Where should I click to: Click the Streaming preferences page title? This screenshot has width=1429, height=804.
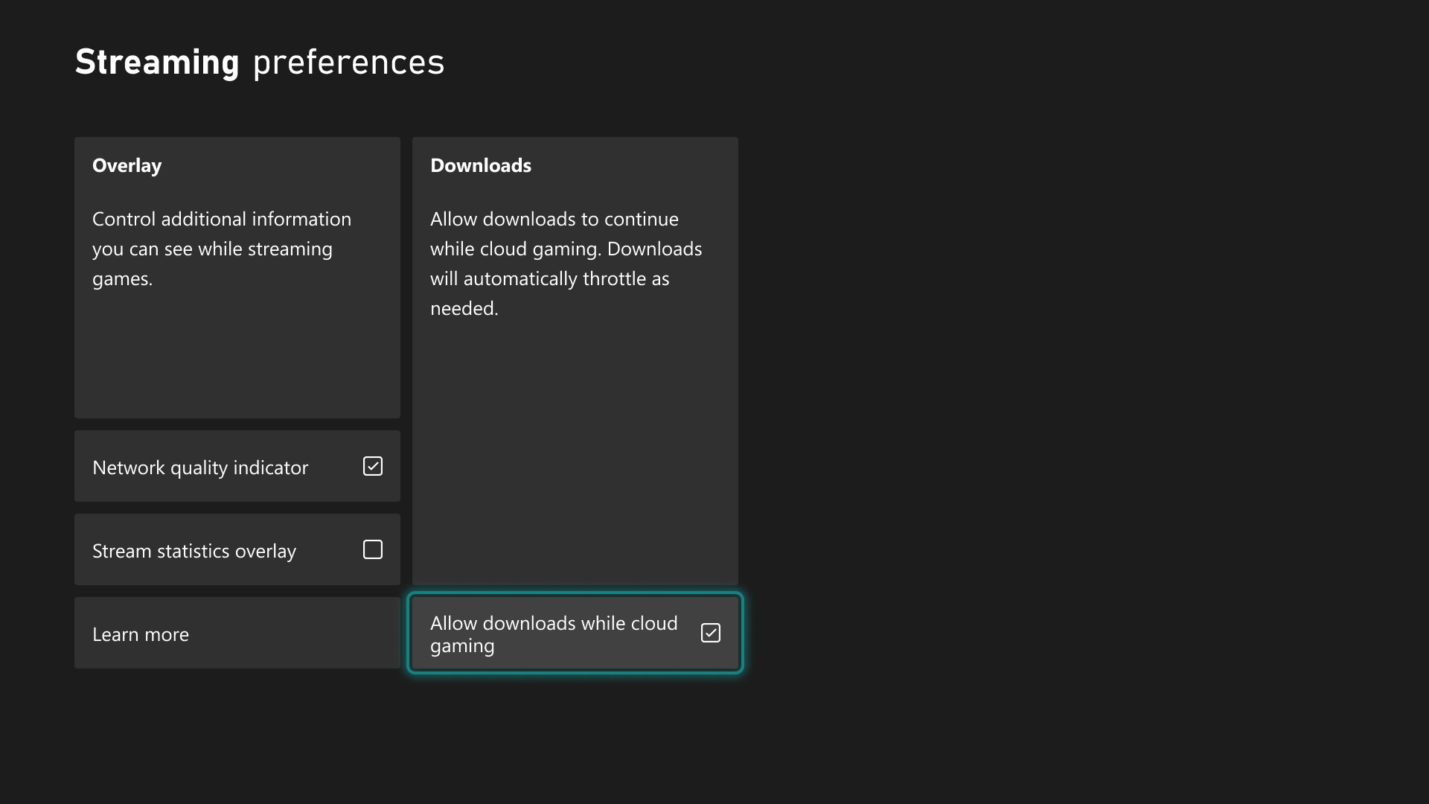(x=260, y=62)
